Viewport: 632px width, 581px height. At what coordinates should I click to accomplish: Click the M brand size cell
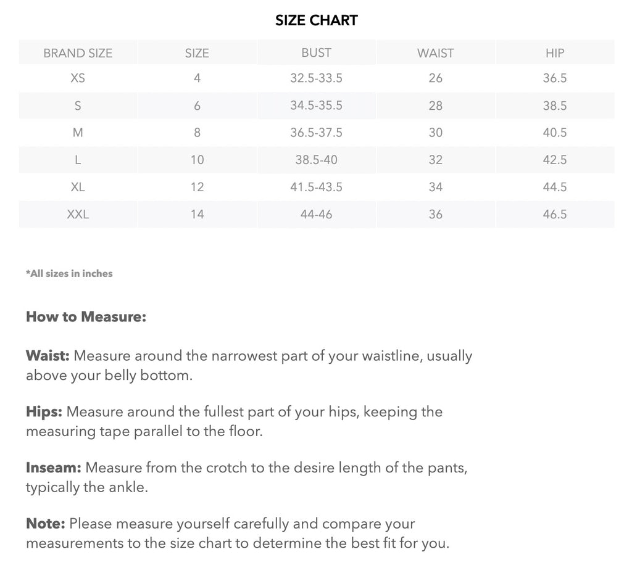tap(78, 133)
